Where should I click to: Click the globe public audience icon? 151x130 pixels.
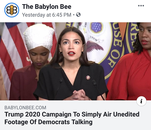point(78,15)
